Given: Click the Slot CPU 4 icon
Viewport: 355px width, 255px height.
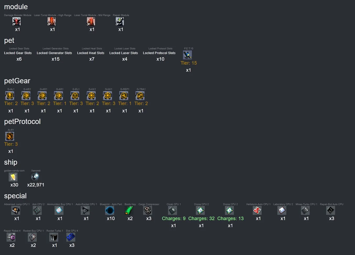Looking at the screenshot, I should [x=71, y=237].
